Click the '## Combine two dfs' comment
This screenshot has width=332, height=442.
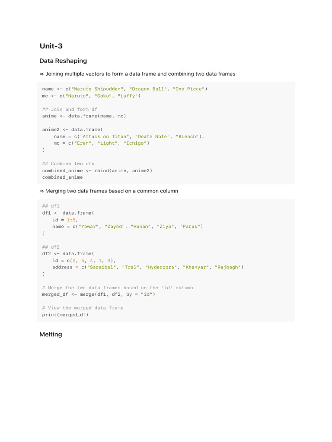pos(68,164)
